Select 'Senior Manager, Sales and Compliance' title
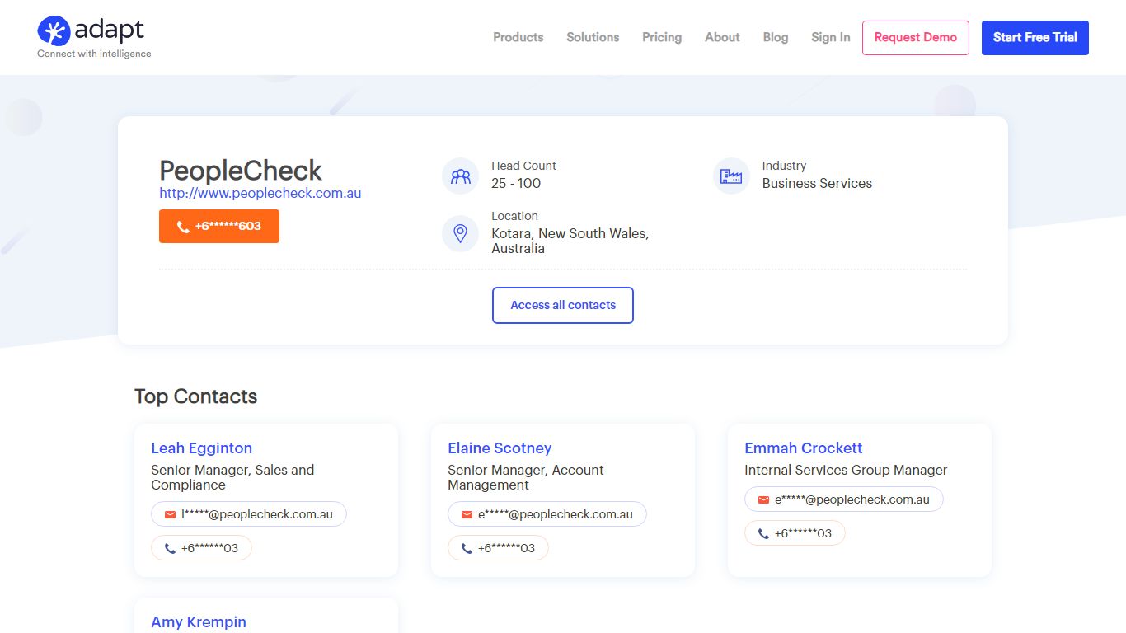The image size is (1126, 633). click(232, 477)
